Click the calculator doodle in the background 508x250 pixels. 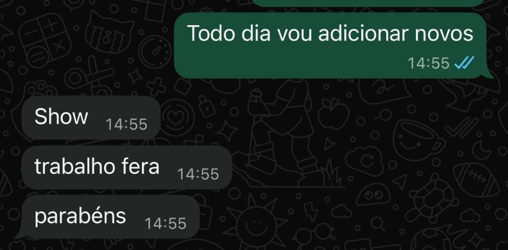[x=44, y=40]
